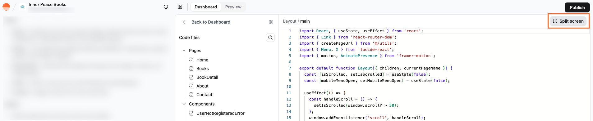The width and height of the screenshot is (593, 121).
Task: Open the Home page file
Action: tap(202, 60)
